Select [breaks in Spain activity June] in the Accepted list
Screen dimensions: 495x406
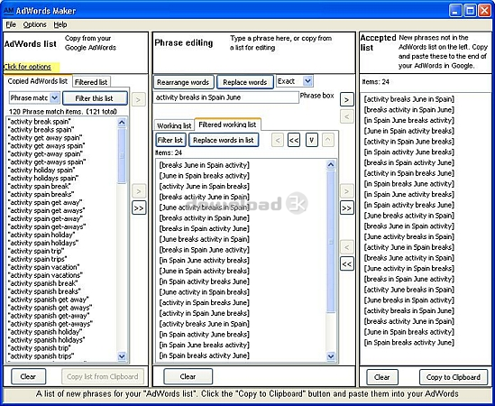tap(409, 162)
